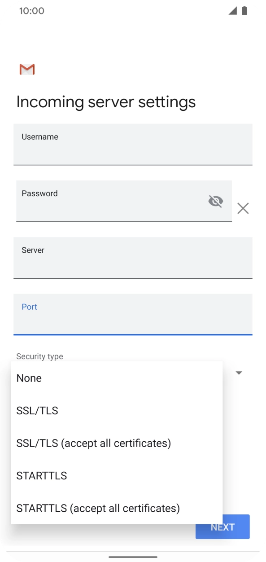
Task: Click the Gmail envelope icon
Action: click(x=26, y=69)
